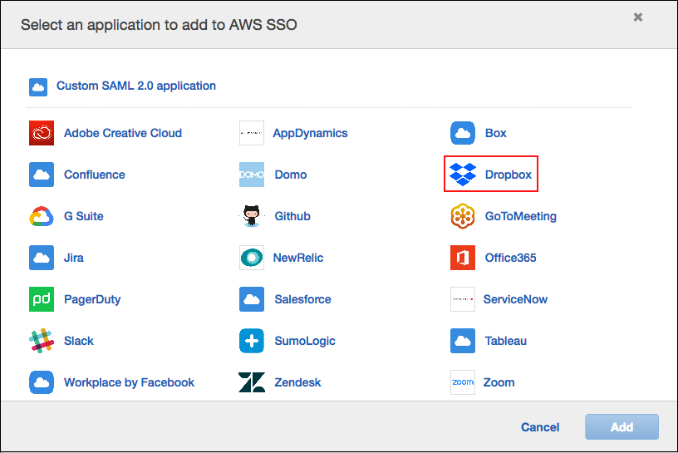The height and width of the screenshot is (453, 678).
Task: Open the Custom SAML 2.0 application link
Action: point(136,86)
